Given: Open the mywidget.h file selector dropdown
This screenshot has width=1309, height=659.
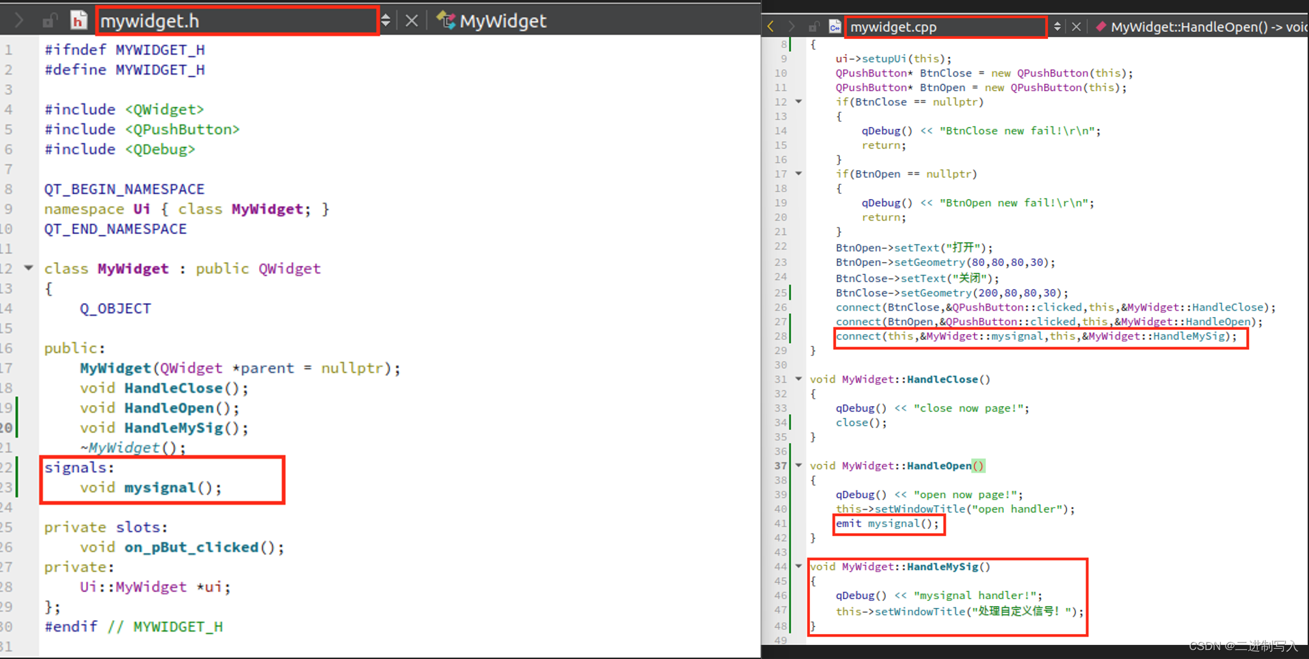Looking at the screenshot, I should point(237,21).
